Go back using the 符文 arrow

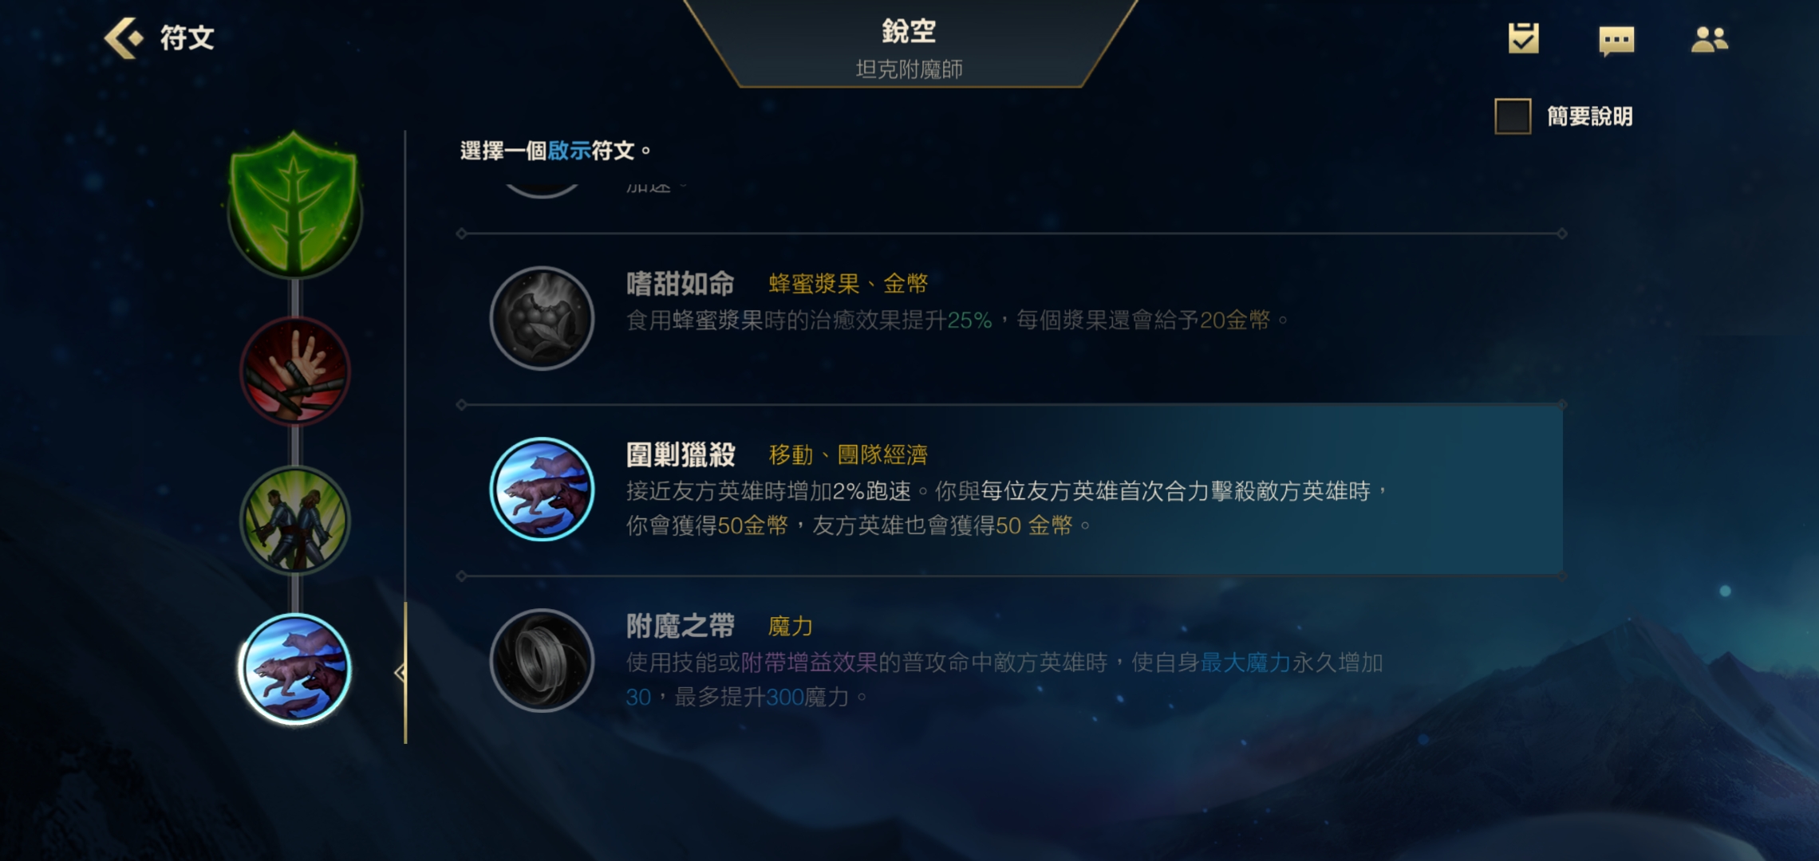pyautogui.click(x=124, y=37)
